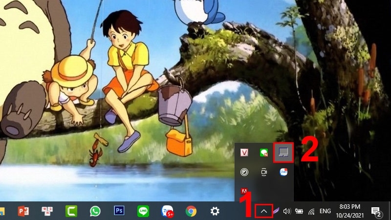Image resolution: width=391 pixels, height=220 pixels.
Task: Open the UniKey keyboard app in taskbar
Action: pyautogui.click(x=47, y=211)
